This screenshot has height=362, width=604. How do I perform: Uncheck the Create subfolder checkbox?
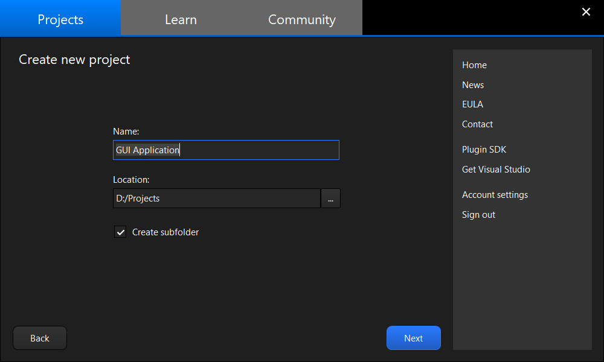(120, 232)
